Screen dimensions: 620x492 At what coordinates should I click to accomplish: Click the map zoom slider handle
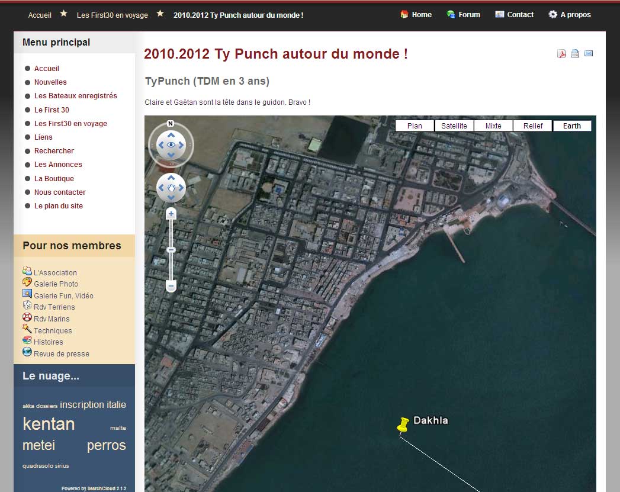(x=171, y=250)
